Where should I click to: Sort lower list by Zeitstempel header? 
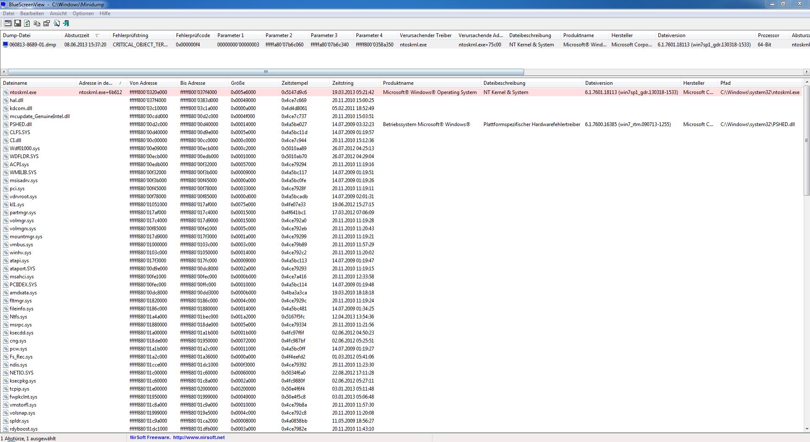point(304,83)
